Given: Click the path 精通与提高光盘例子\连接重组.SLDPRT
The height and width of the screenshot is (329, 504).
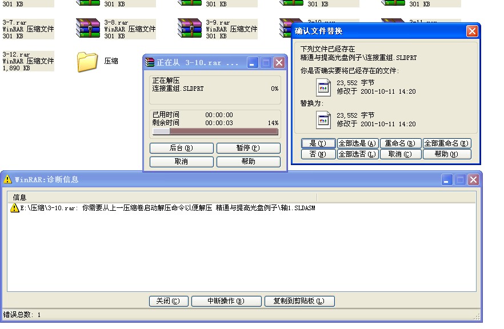Looking at the screenshot, I should tap(358, 58).
